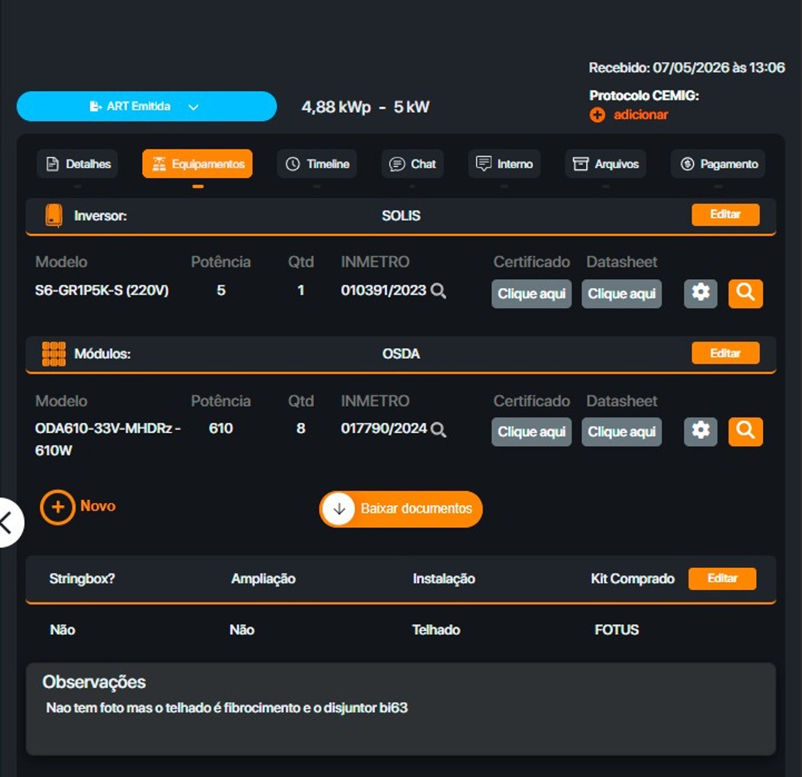The width and height of the screenshot is (802, 777).
Task: Switch to the Detalhes tab
Action: point(78,164)
